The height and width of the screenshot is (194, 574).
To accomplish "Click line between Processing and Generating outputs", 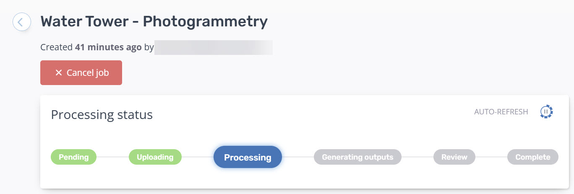I will (x=298, y=157).
